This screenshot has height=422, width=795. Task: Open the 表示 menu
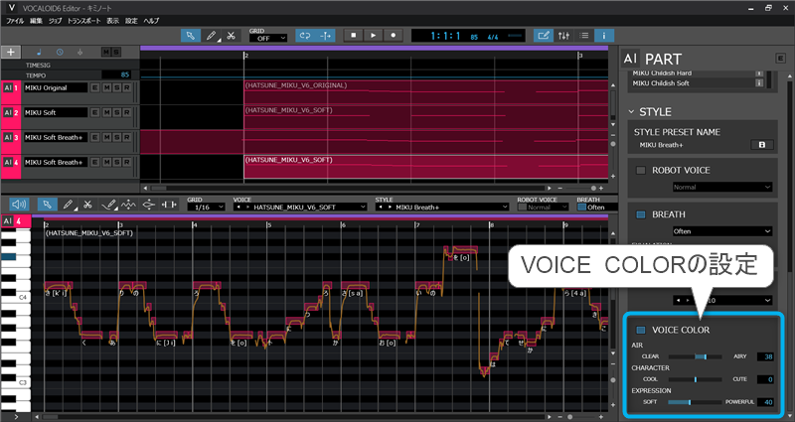coord(112,21)
